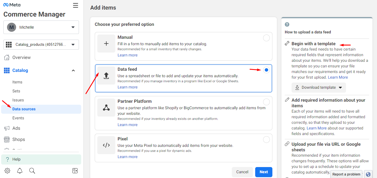Click the search magnifier icon

[x=32, y=170]
